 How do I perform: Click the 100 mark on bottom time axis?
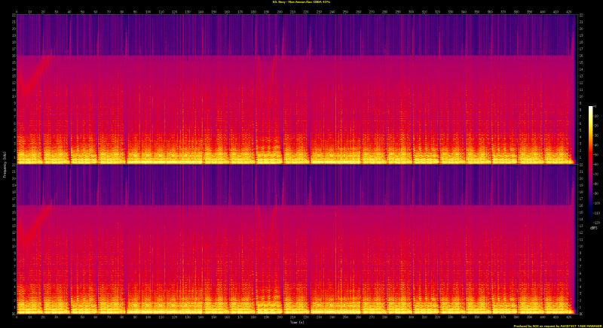click(148, 317)
